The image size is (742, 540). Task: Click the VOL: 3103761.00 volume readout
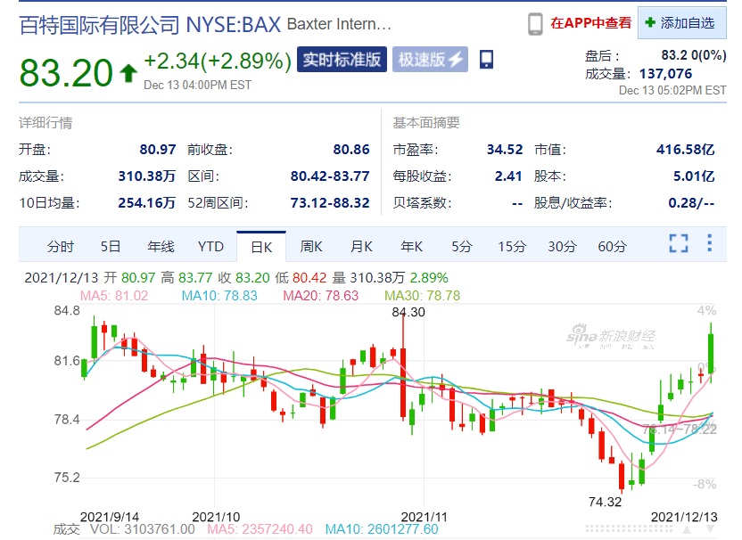pyautogui.click(x=143, y=529)
